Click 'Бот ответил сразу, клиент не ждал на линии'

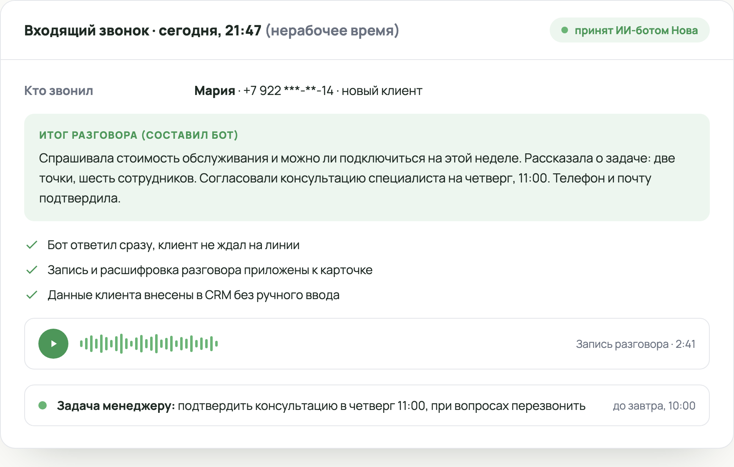[173, 245]
